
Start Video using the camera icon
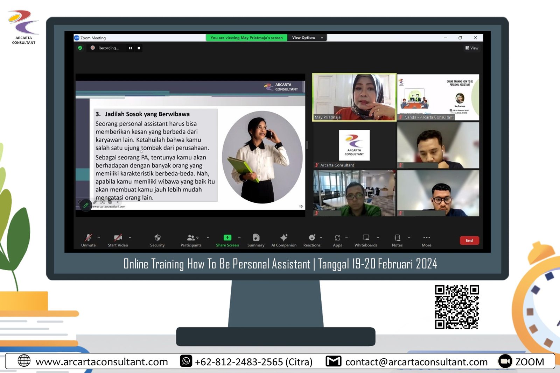tap(118, 238)
